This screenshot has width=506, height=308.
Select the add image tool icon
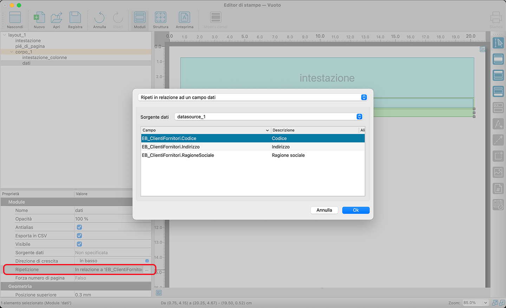click(x=498, y=172)
